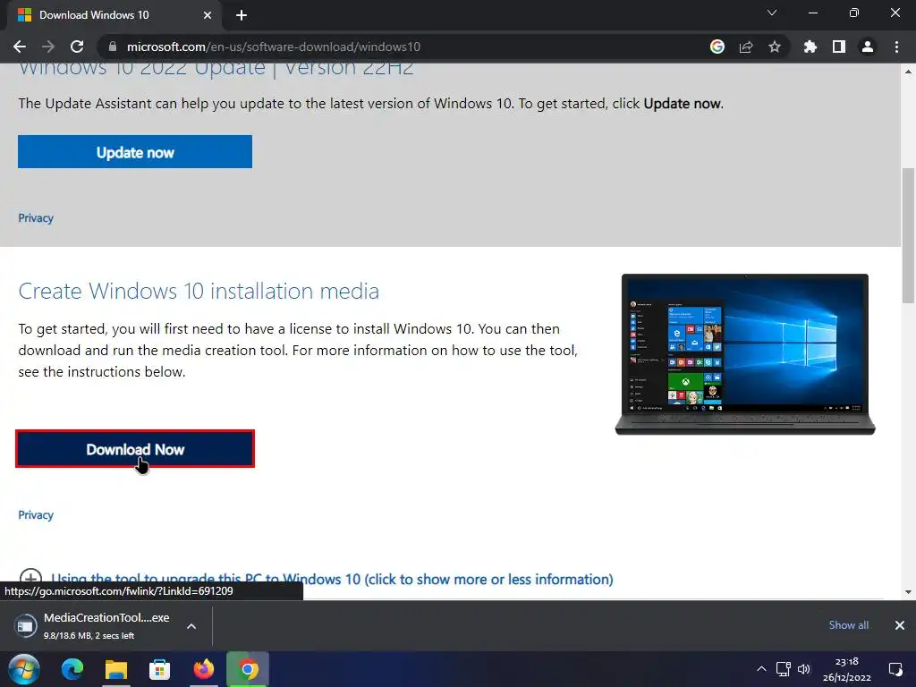Expand MediaCreationTool download options chevron
Screen dimensions: 916x687
(191, 625)
